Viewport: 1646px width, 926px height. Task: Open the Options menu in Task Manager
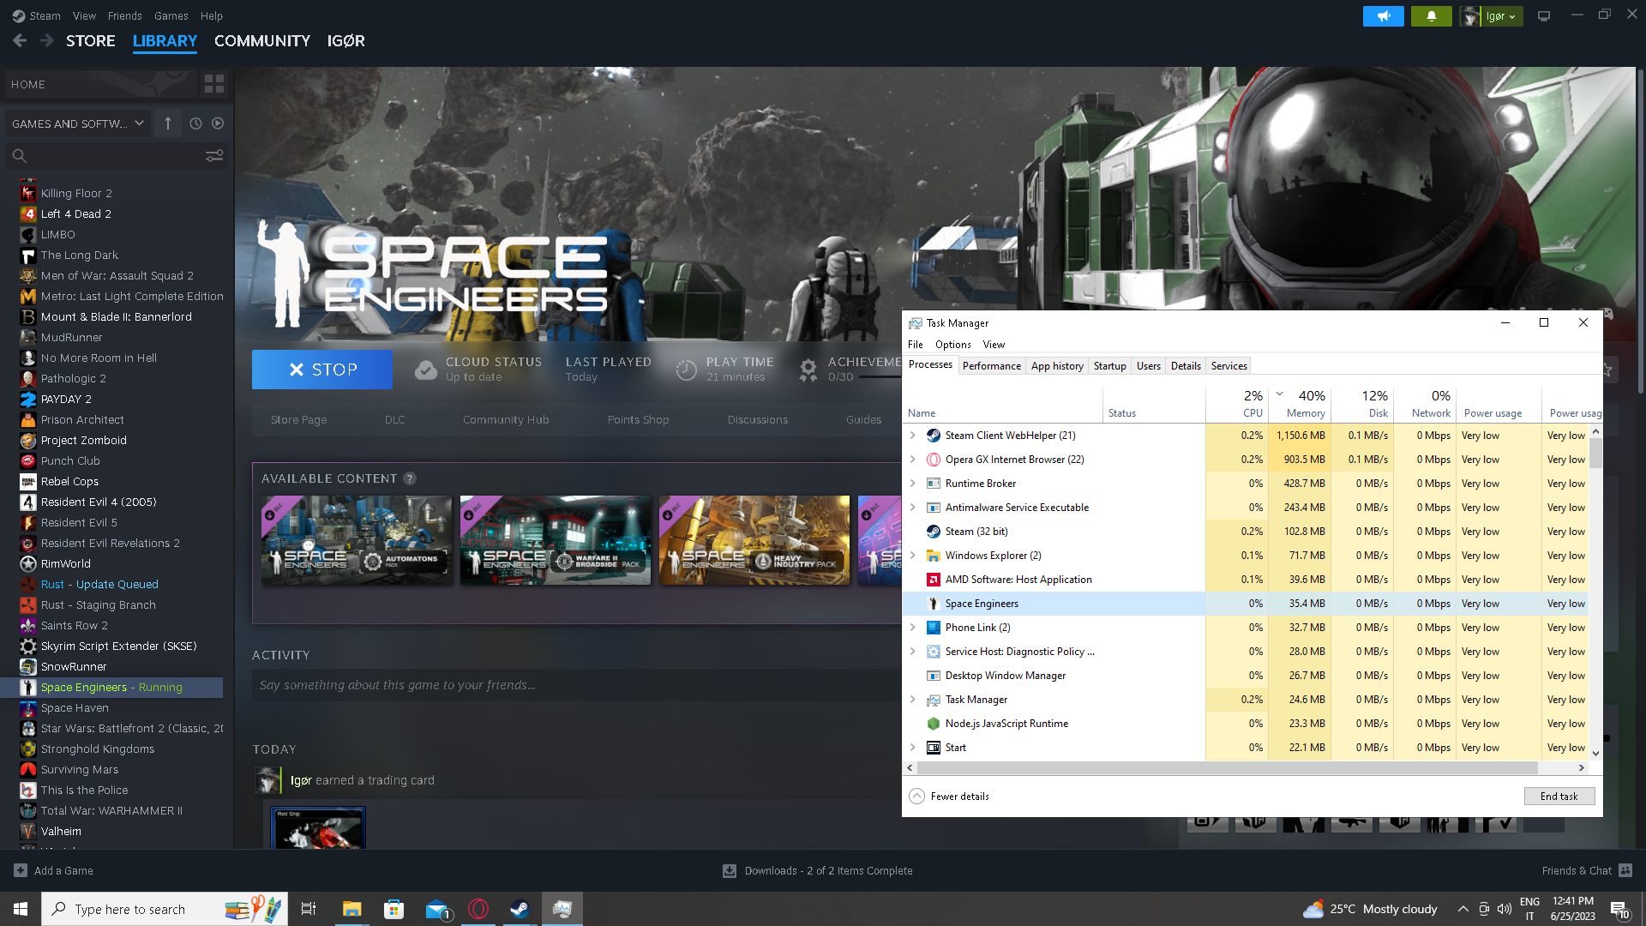pyautogui.click(x=952, y=345)
